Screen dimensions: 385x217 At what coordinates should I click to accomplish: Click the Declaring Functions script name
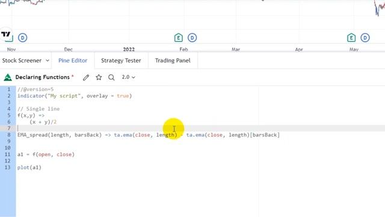click(43, 77)
